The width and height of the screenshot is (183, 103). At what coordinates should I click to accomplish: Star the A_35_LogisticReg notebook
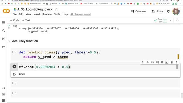coord(56,9)
